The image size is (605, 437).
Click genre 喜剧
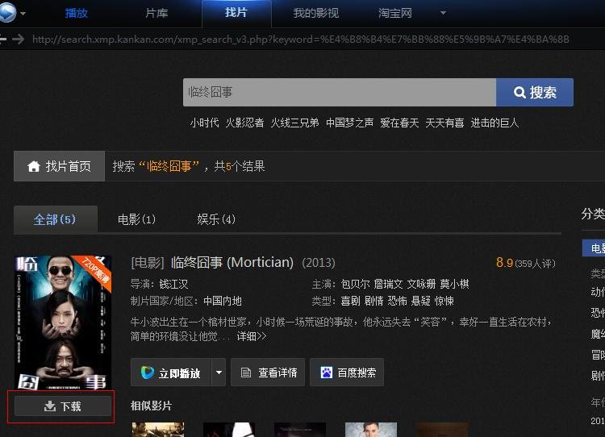pos(350,301)
